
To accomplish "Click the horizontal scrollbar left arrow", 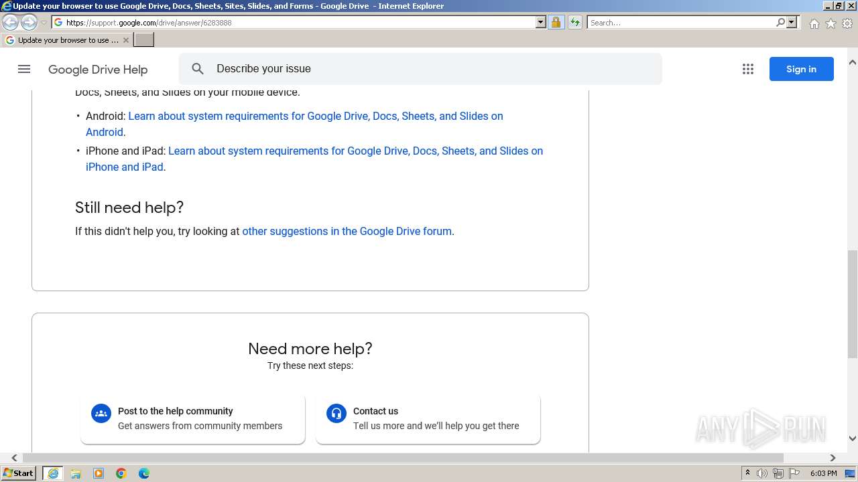I will click(x=14, y=458).
